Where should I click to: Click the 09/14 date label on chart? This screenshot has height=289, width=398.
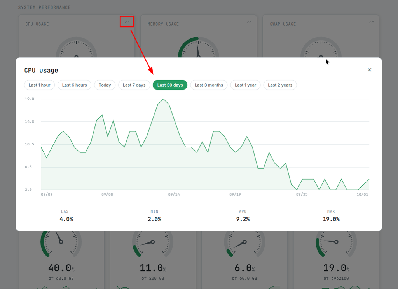174,194
